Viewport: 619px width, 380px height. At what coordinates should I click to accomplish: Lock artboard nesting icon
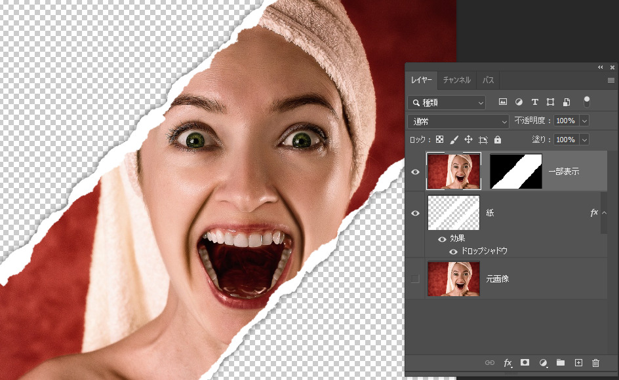click(483, 140)
